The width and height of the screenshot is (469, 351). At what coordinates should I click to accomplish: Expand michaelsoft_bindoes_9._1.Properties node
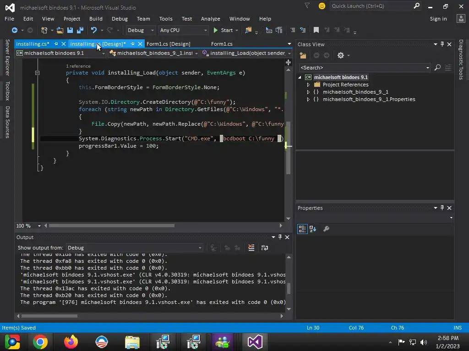(308, 99)
